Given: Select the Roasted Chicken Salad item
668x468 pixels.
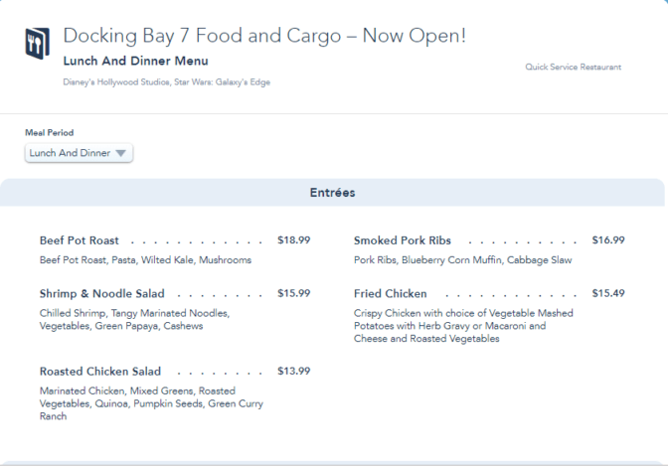Looking at the screenshot, I should coord(100,372).
